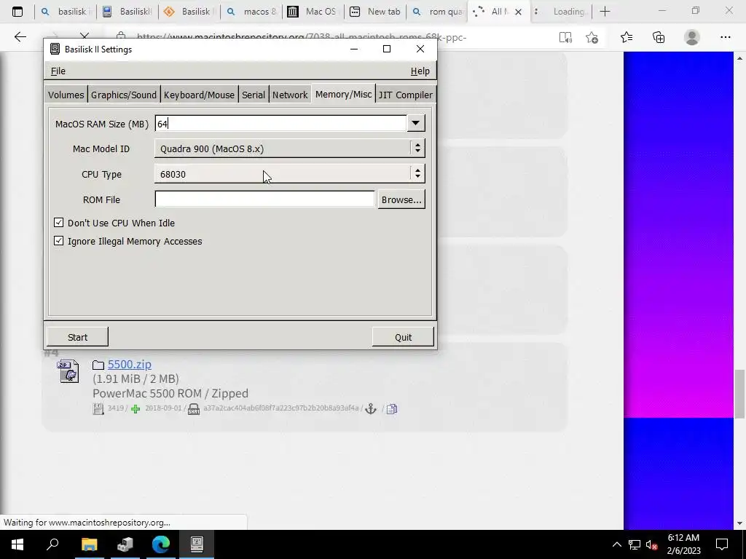Click the '(1.91 MiB / 2 MB)' size text

[x=136, y=378]
